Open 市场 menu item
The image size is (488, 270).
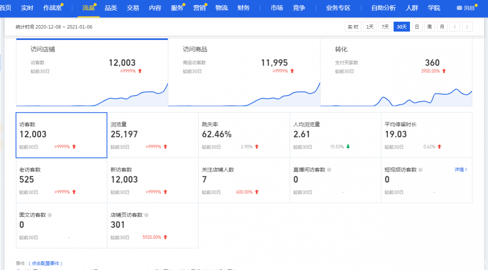pyautogui.click(x=277, y=8)
